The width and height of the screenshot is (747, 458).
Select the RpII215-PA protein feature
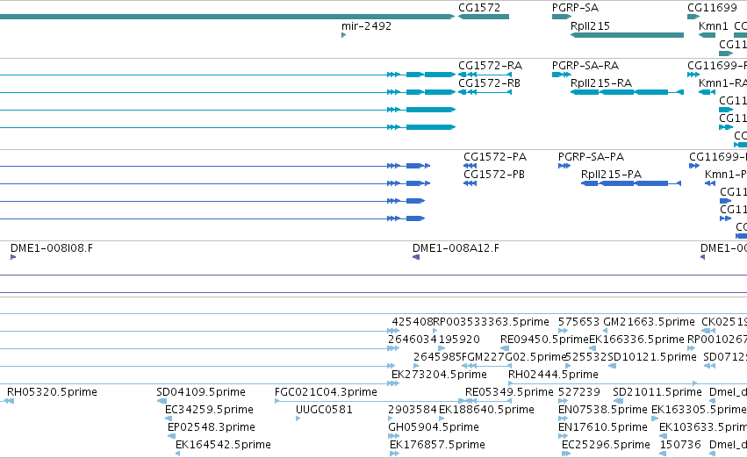coord(631,183)
